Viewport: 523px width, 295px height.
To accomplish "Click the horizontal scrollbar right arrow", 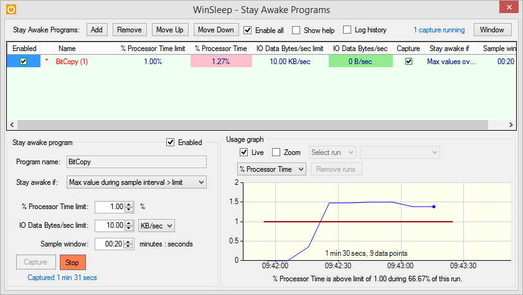I will click(511, 124).
